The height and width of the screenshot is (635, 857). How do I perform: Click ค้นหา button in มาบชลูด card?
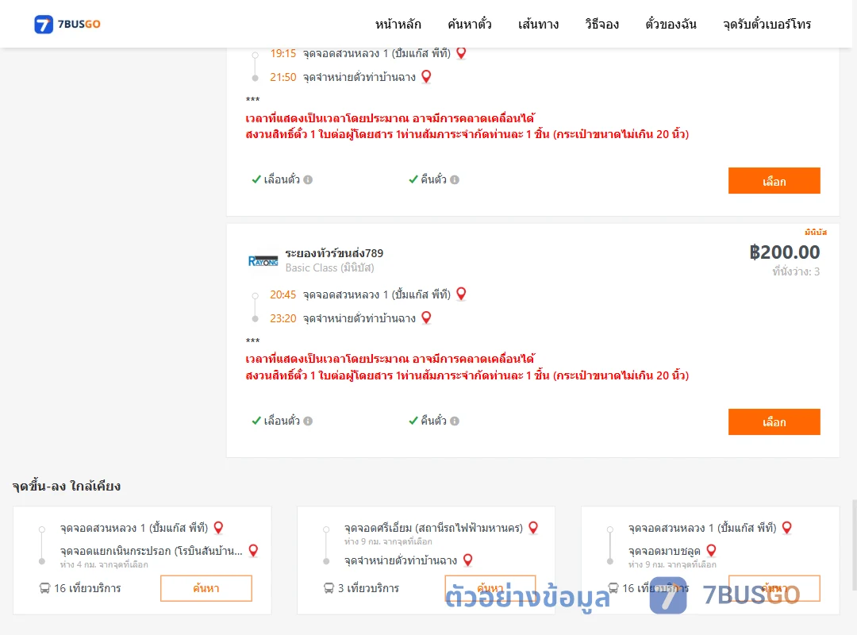774,588
